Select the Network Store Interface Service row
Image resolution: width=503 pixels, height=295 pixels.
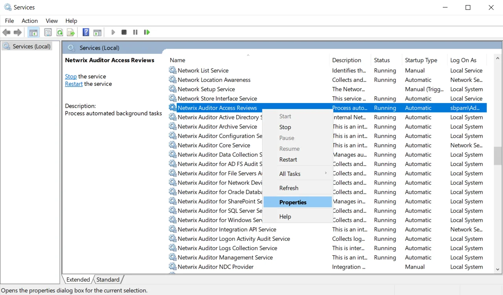click(327, 98)
